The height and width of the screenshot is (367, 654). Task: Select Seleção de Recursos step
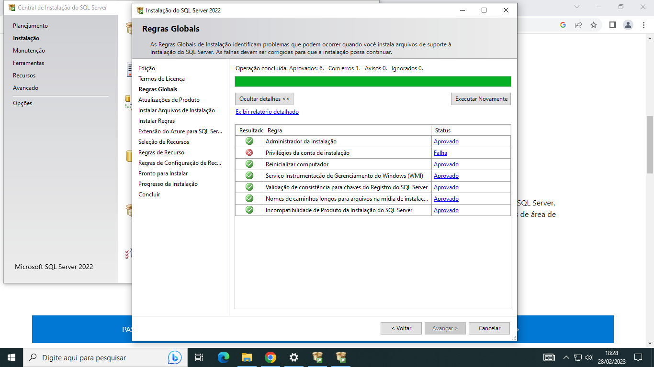click(164, 142)
